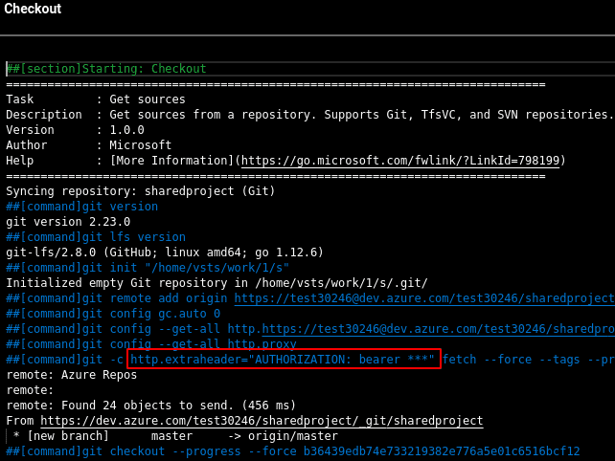Viewport: 615px width, 461px height.
Task: Open the URL in the config --get-all http.https line
Action: tap(438, 329)
